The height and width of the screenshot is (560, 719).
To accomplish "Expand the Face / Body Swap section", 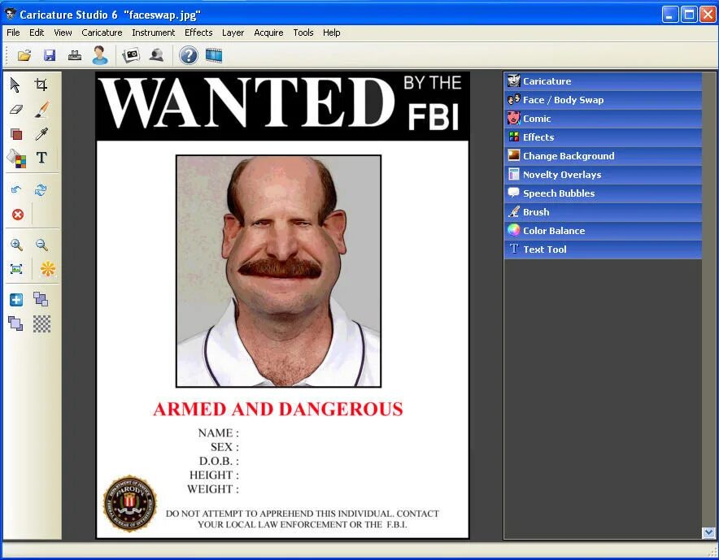I will (603, 100).
